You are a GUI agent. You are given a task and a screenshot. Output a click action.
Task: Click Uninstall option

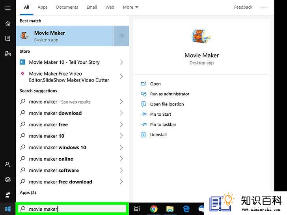[x=158, y=135]
